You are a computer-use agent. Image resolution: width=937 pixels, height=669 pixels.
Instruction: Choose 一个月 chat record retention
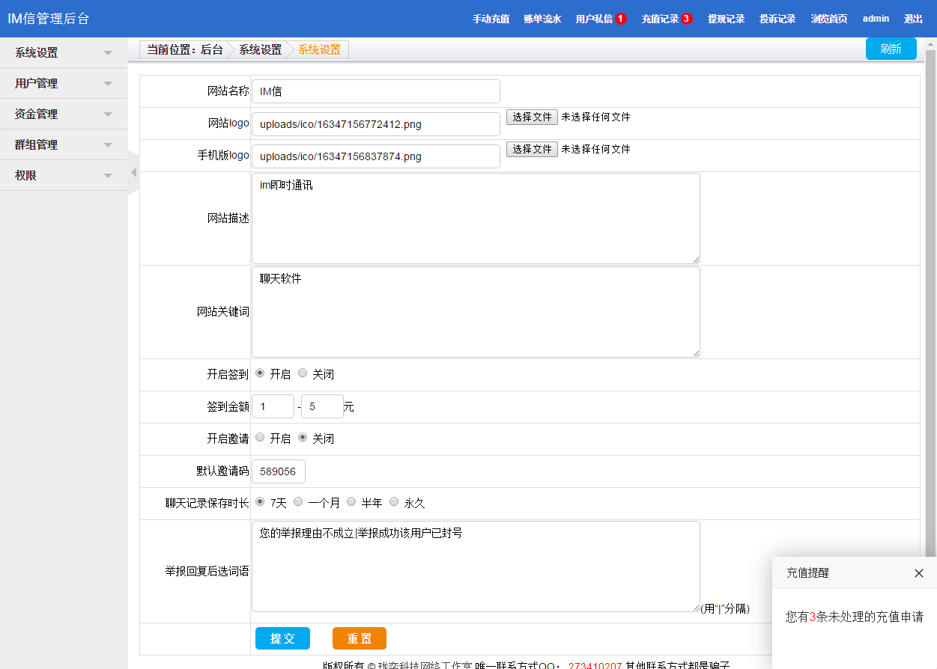pyautogui.click(x=298, y=501)
